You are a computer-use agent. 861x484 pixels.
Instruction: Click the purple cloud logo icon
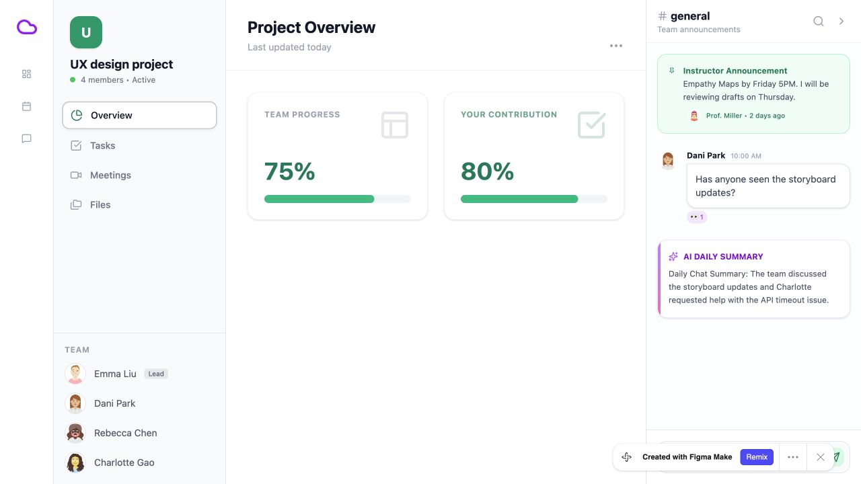[x=27, y=27]
